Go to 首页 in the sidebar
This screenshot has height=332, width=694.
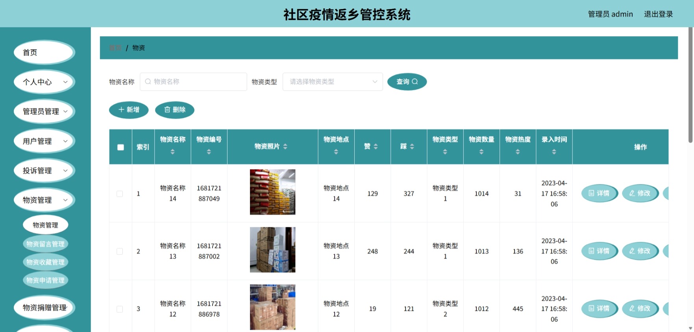click(x=44, y=52)
